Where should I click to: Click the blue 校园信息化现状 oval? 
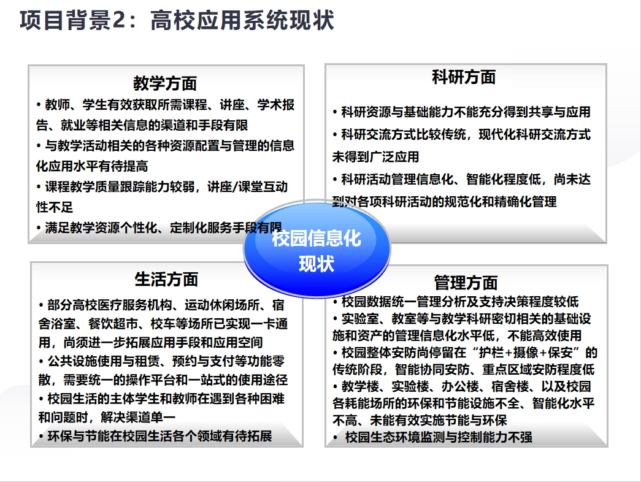click(317, 250)
